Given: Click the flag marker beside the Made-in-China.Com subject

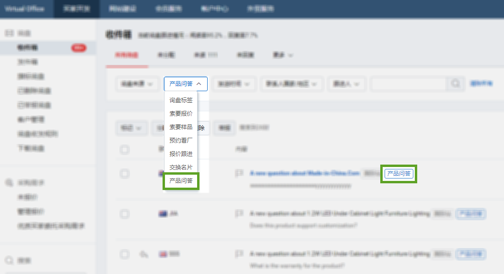Looking at the screenshot, I should pyautogui.click(x=239, y=173).
